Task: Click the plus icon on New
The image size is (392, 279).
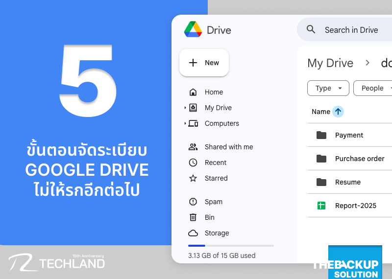Action: tap(193, 63)
